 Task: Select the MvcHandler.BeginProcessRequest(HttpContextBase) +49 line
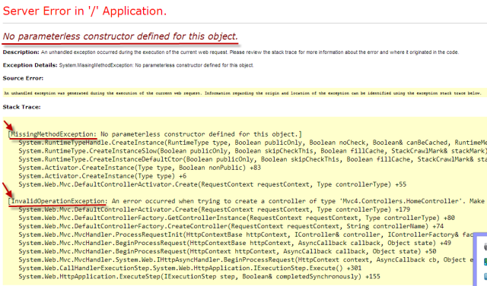(235, 243)
